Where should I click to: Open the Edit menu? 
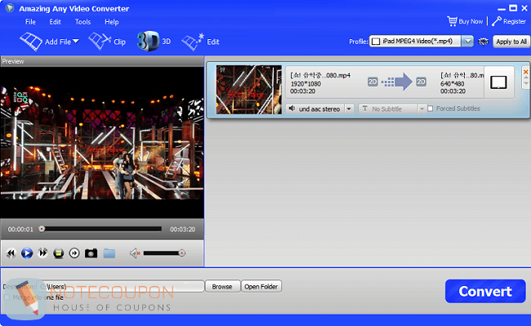(55, 22)
